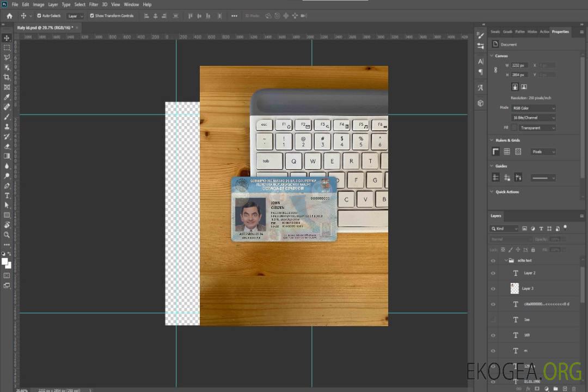Click the grid icon under Rulers & Grids

(507, 152)
